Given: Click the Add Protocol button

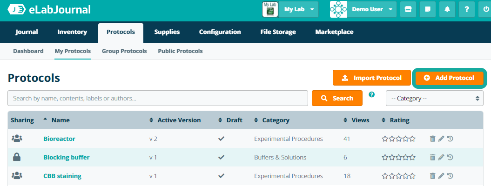Looking at the screenshot, I should (x=449, y=78).
